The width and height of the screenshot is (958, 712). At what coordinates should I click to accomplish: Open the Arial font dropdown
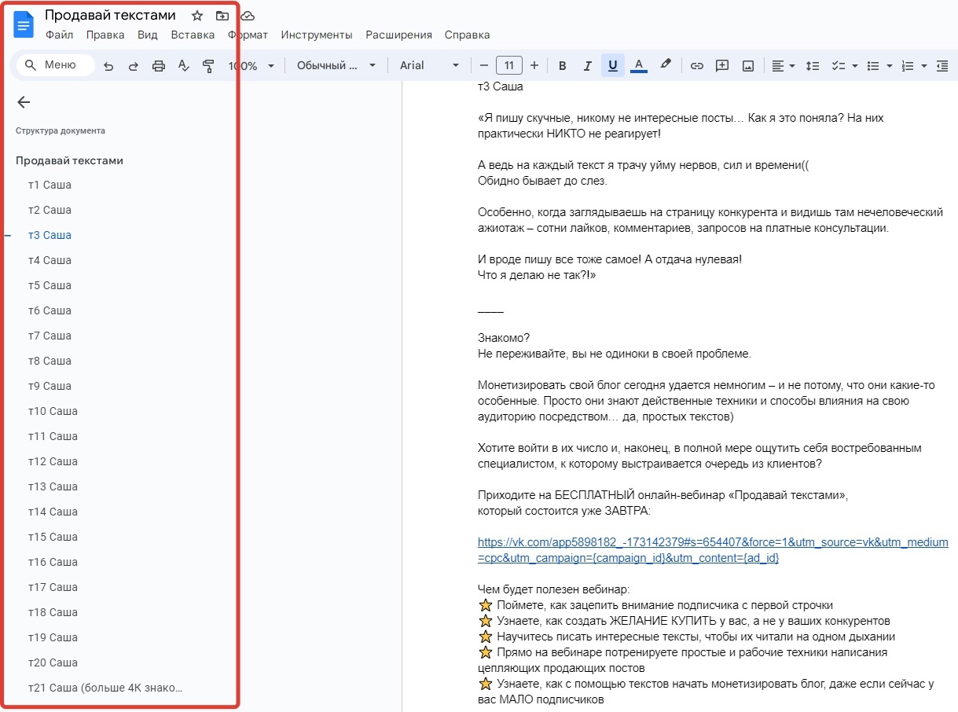[430, 66]
